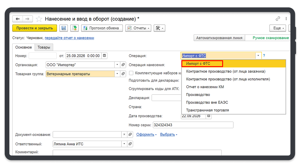This screenshot has height=167, width=300.
Task: Open the tools wrench dropdown
Action: click(159, 28)
